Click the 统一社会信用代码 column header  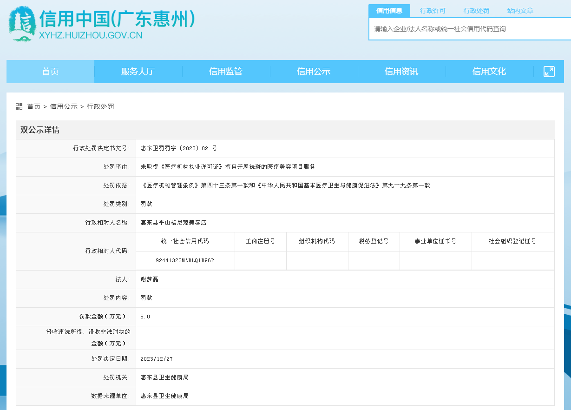click(x=185, y=241)
